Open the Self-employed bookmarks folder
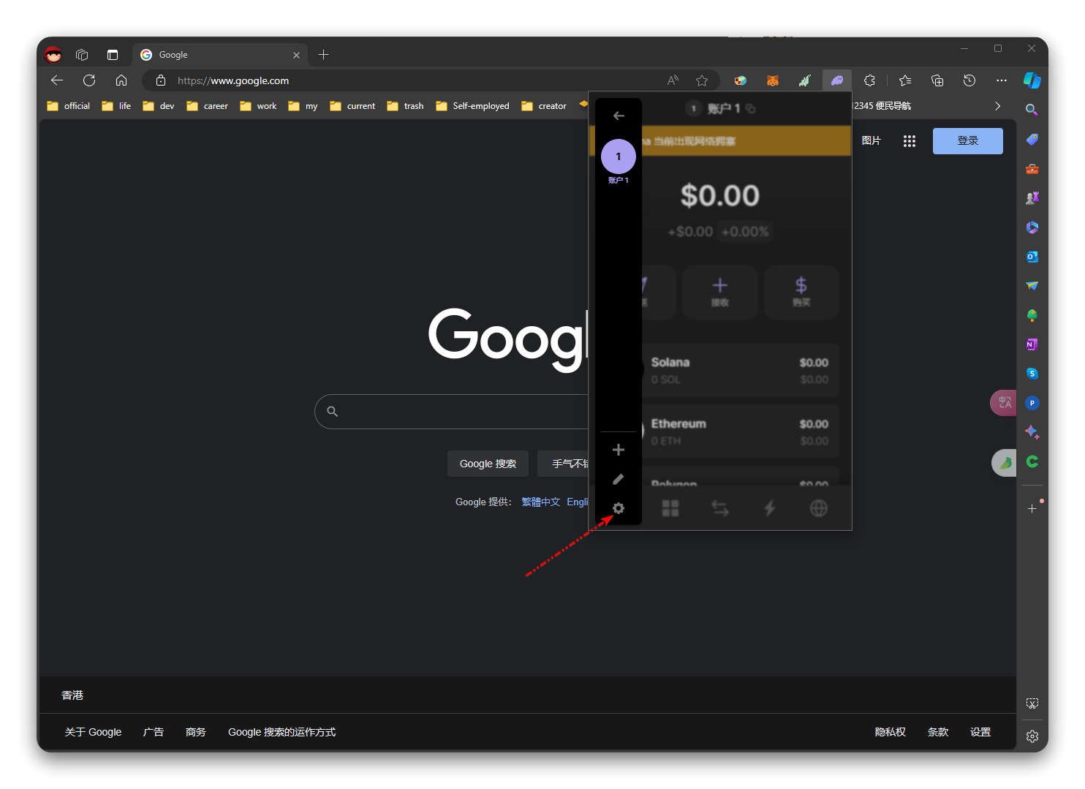 click(473, 106)
